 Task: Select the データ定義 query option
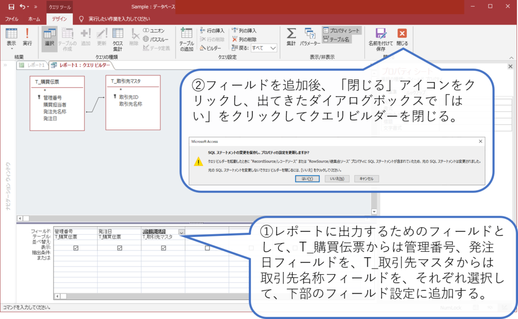pos(157,48)
